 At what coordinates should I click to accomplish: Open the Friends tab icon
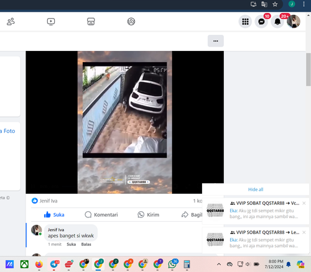pos(11,22)
